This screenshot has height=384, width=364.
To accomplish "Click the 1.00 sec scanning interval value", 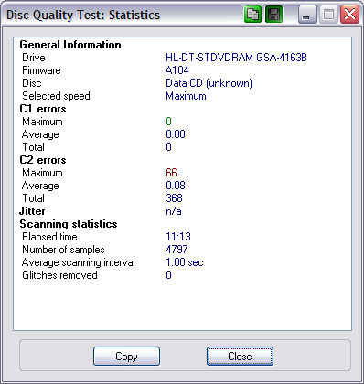I will [x=185, y=262].
